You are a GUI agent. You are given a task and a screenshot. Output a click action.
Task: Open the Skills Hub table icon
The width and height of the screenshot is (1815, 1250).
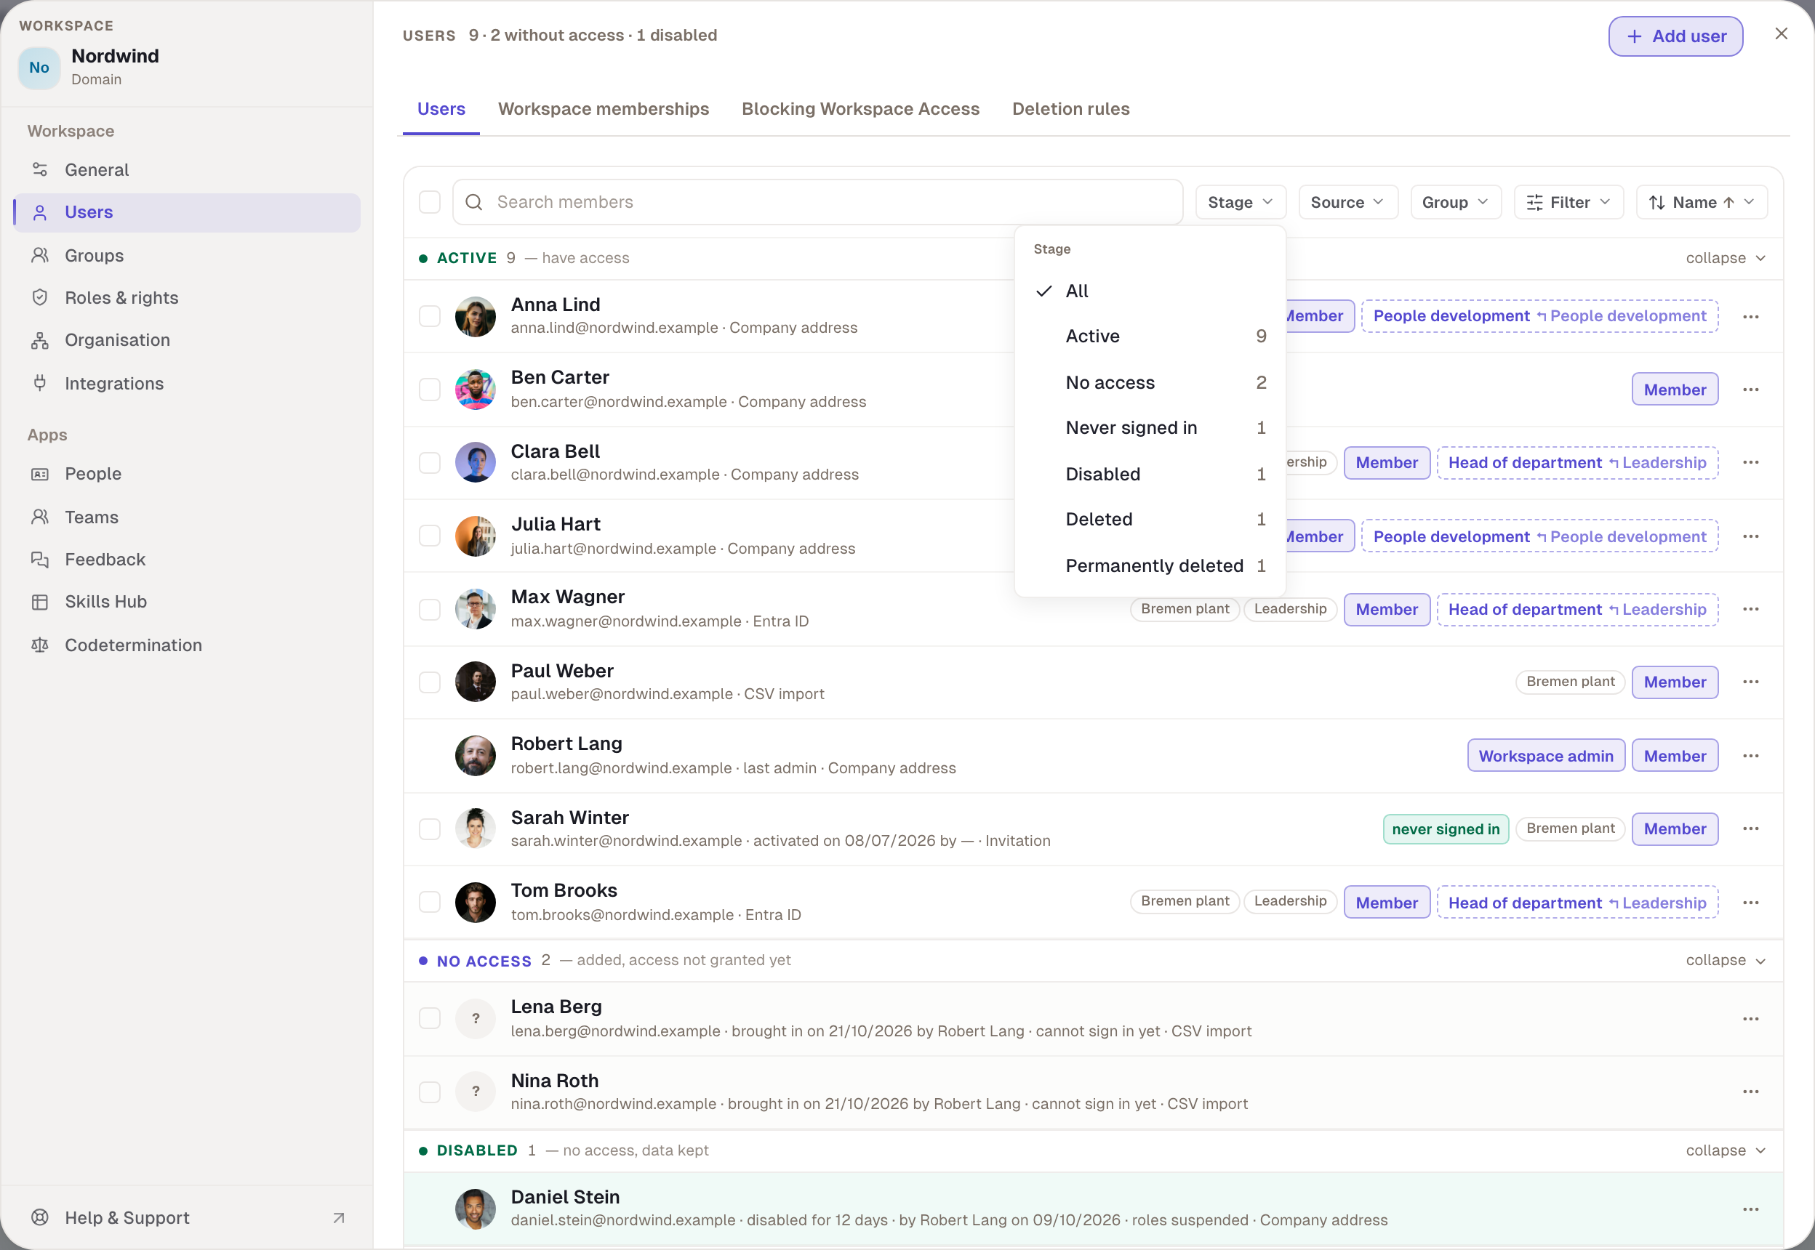(x=40, y=602)
